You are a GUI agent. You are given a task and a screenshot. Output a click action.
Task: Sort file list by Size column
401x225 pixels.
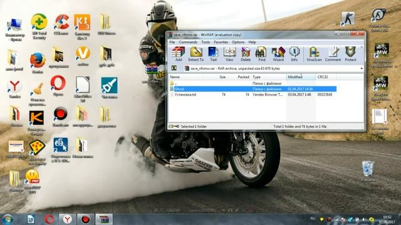pos(222,77)
